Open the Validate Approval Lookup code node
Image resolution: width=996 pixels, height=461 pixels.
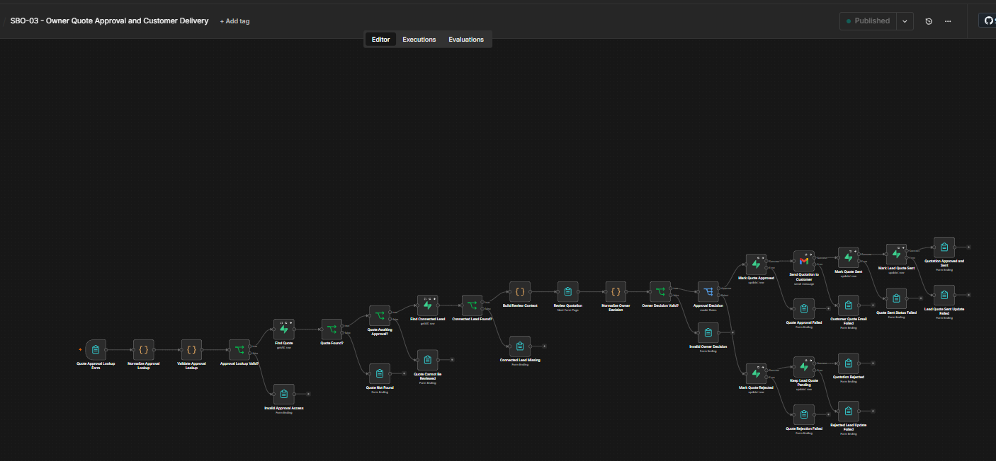[x=191, y=349]
